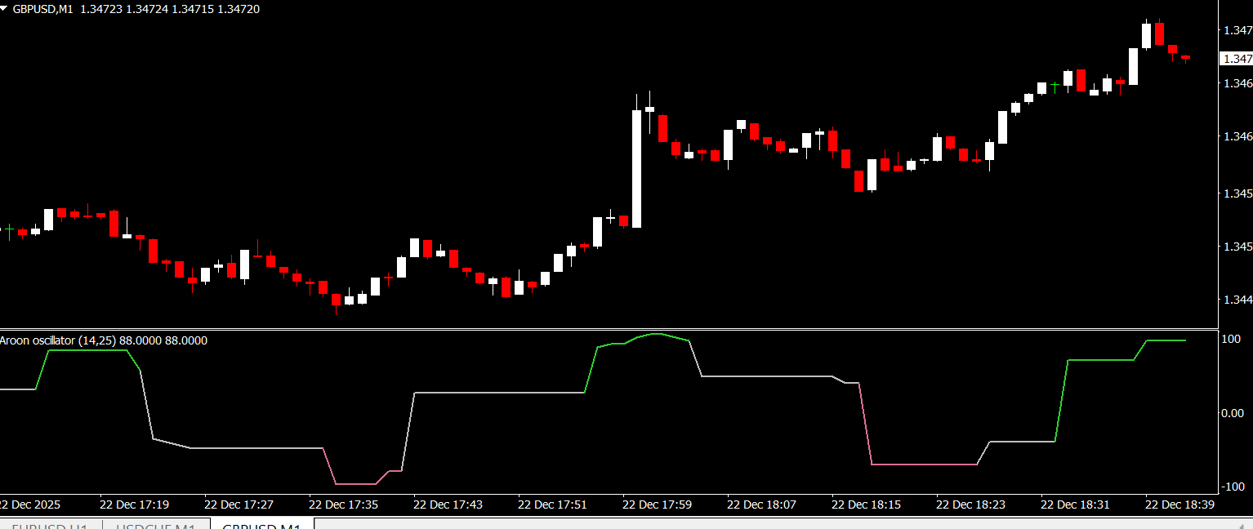Click the rightmost small red candle

[x=1185, y=57]
